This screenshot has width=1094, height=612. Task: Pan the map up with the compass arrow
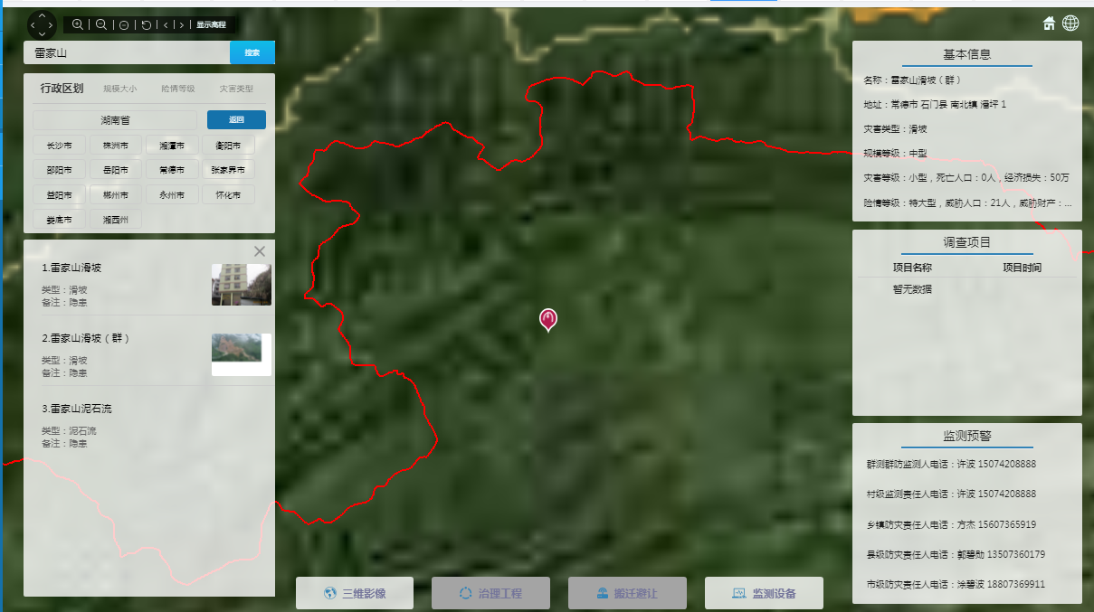[x=43, y=16]
